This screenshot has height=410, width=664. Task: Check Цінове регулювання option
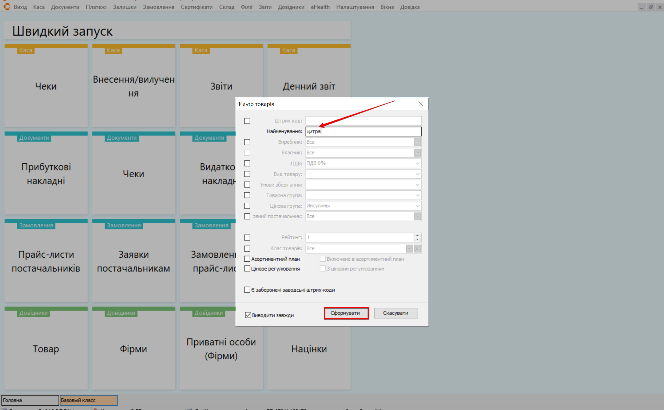pyautogui.click(x=247, y=269)
